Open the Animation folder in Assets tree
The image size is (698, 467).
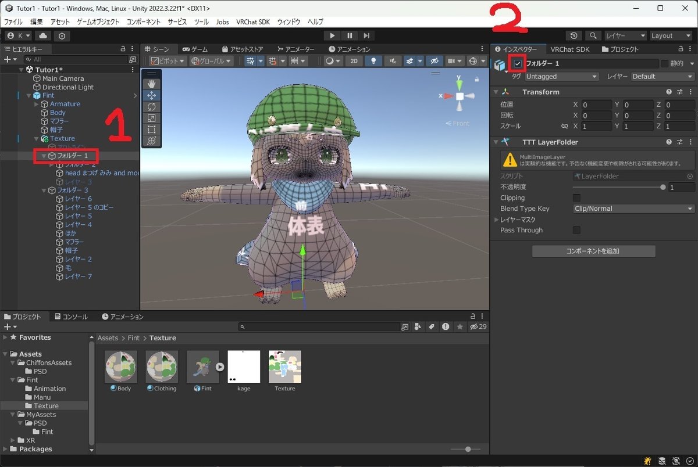point(49,389)
